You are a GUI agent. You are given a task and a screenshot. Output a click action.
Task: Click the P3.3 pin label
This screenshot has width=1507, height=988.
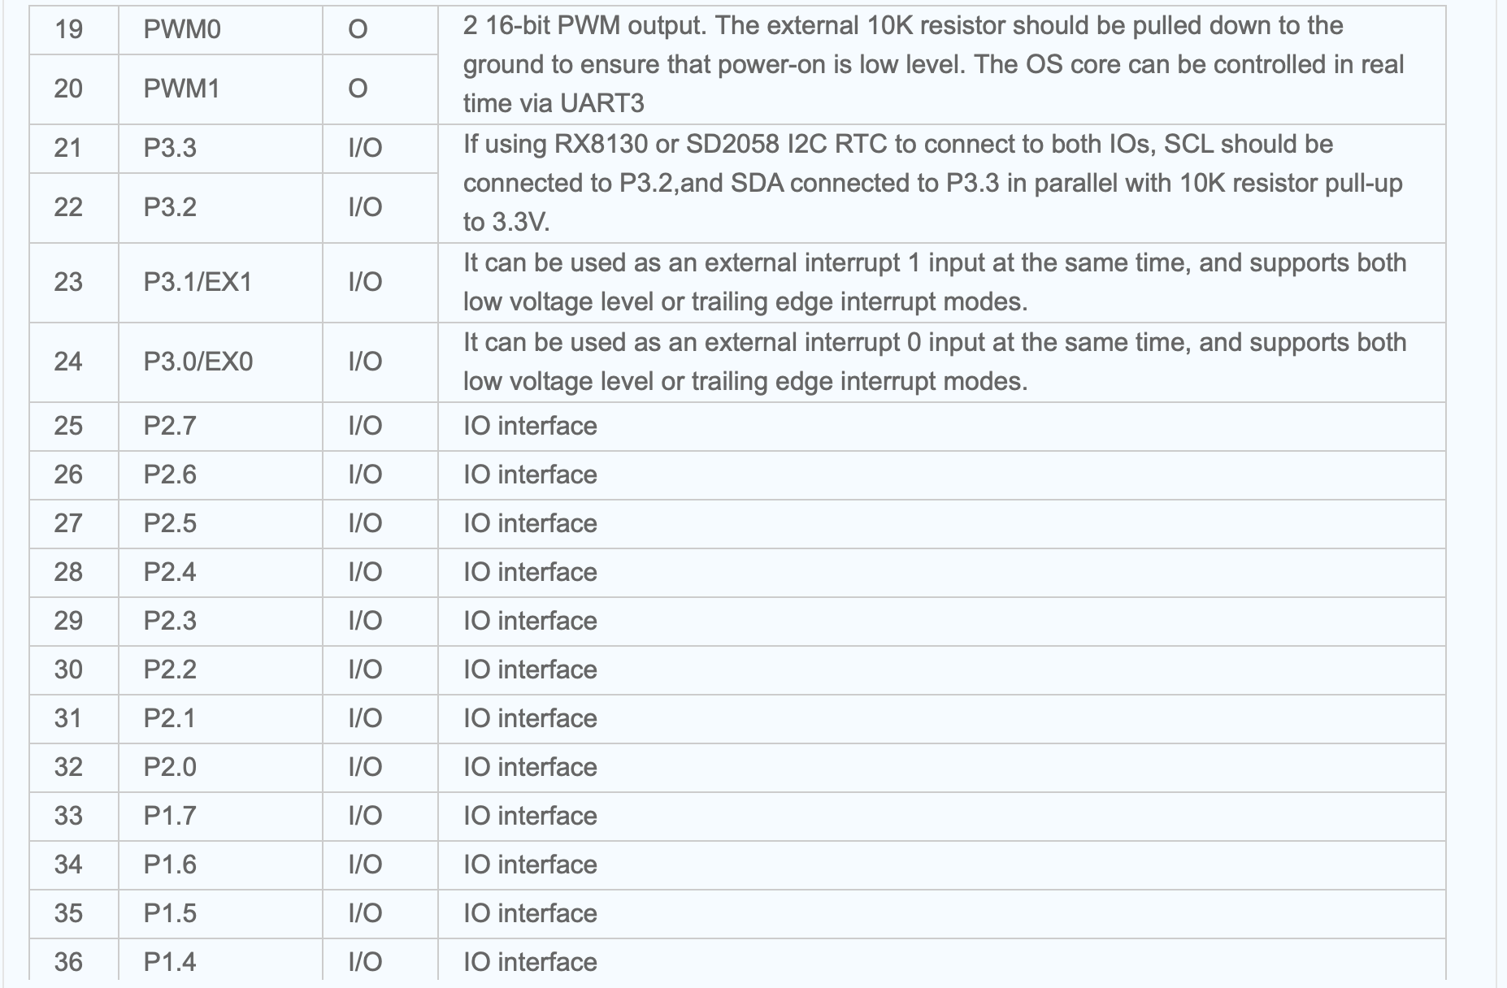[x=170, y=148]
